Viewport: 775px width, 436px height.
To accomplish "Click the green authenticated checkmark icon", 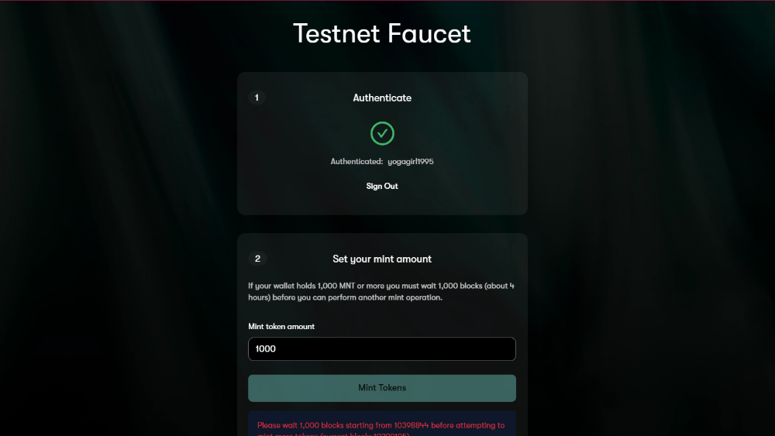I will (382, 133).
